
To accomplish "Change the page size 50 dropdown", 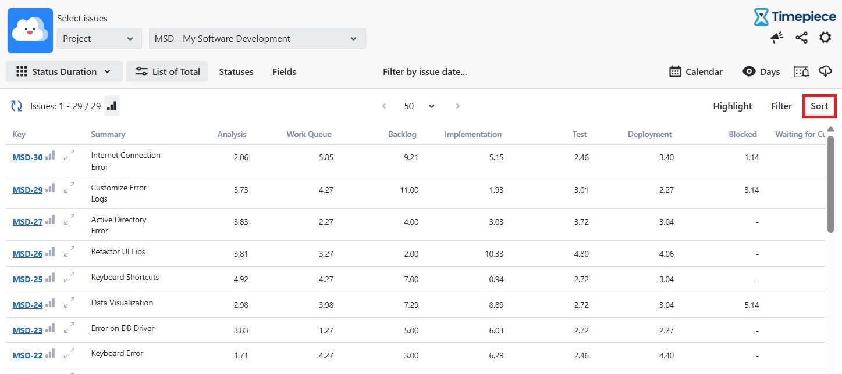I will [x=419, y=106].
